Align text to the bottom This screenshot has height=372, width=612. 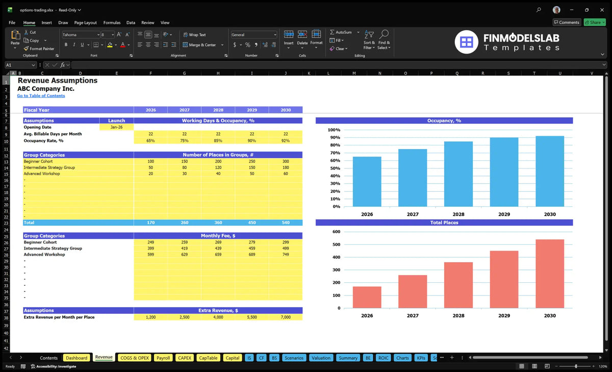[x=157, y=35]
